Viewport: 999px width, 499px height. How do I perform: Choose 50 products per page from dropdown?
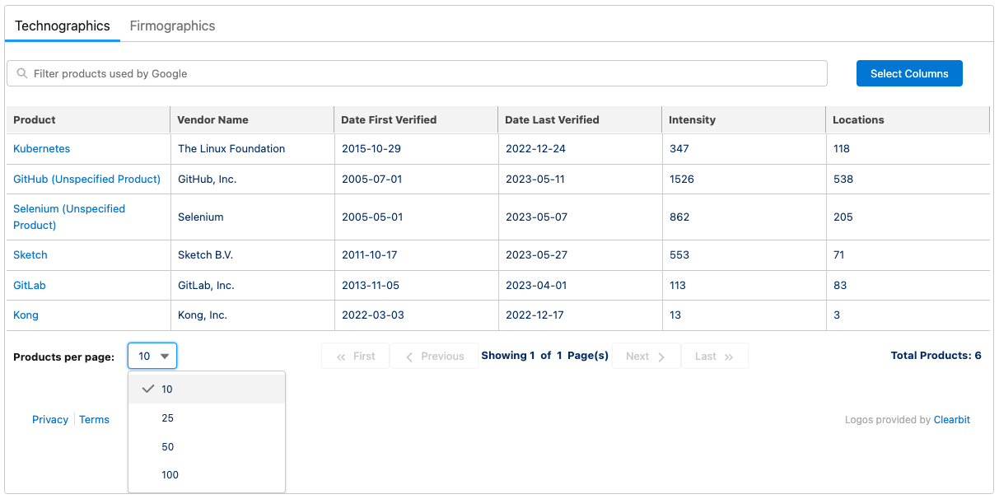click(167, 446)
